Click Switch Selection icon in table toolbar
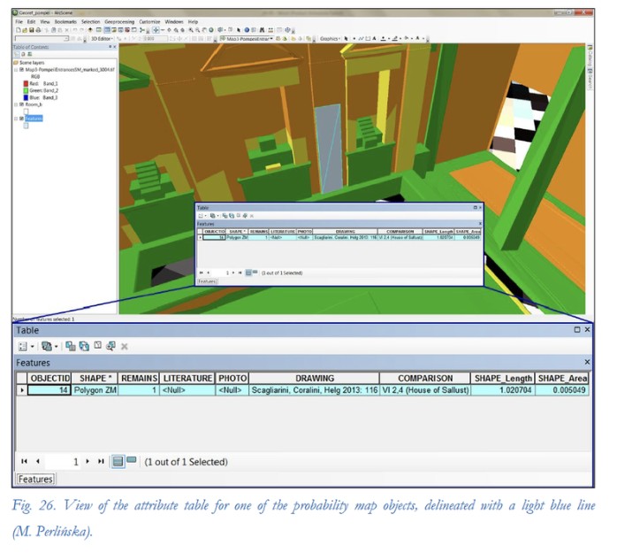This screenshot has width=617, height=553. tap(84, 347)
